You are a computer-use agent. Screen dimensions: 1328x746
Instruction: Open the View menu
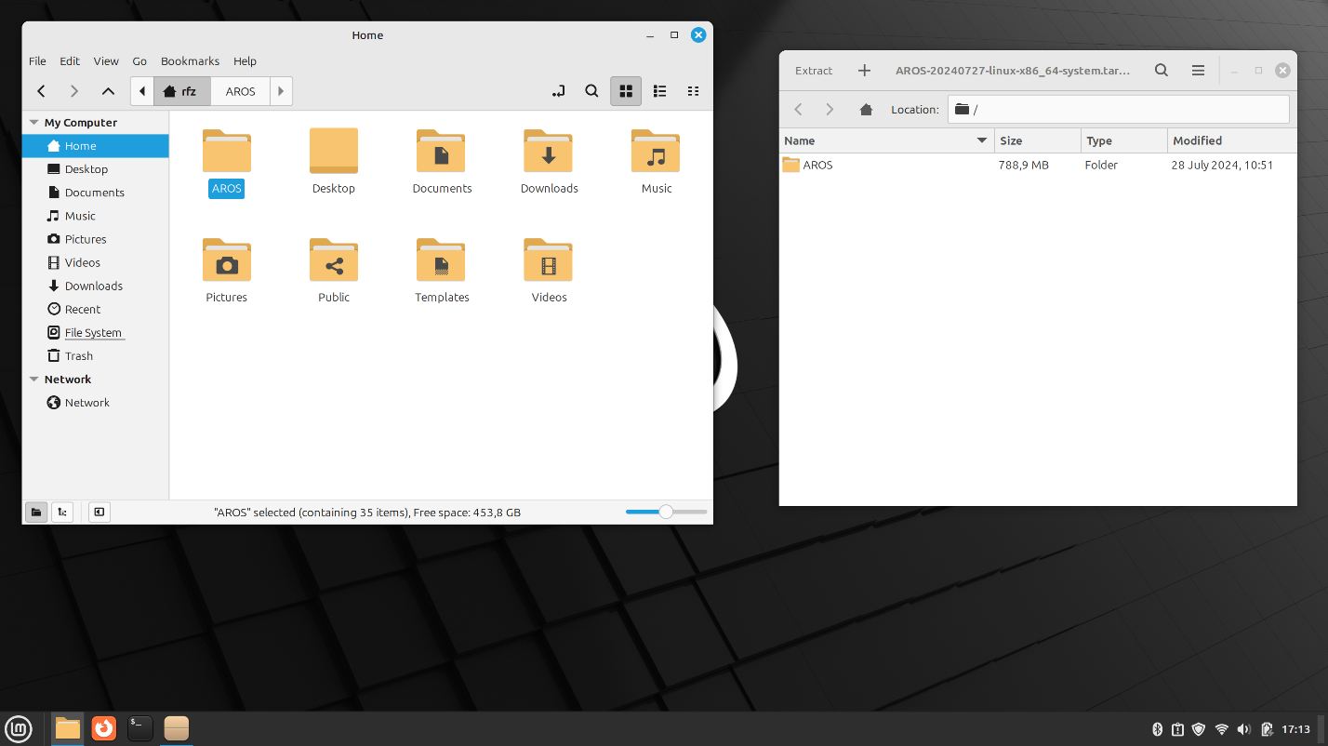106,61
